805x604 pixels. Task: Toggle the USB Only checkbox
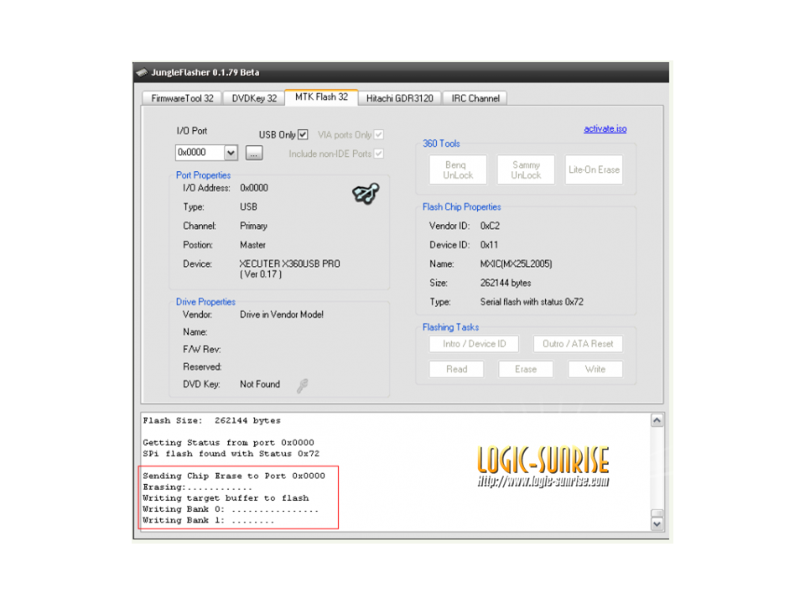[x=303, y=134]
